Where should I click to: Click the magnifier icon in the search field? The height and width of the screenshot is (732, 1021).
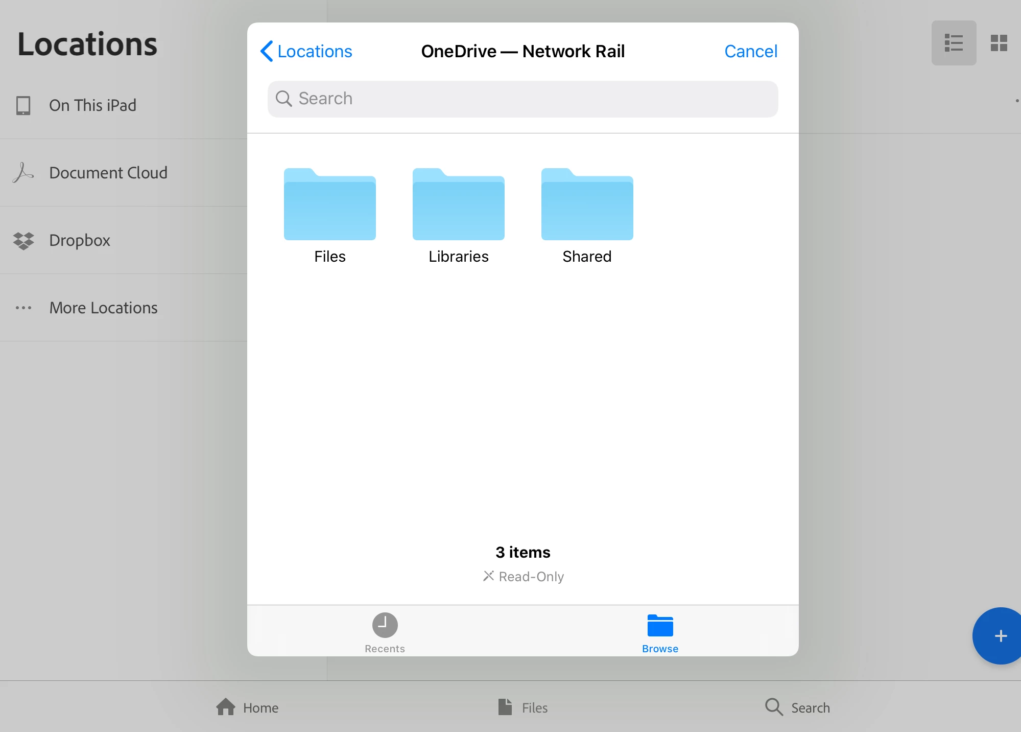point(283,99)
